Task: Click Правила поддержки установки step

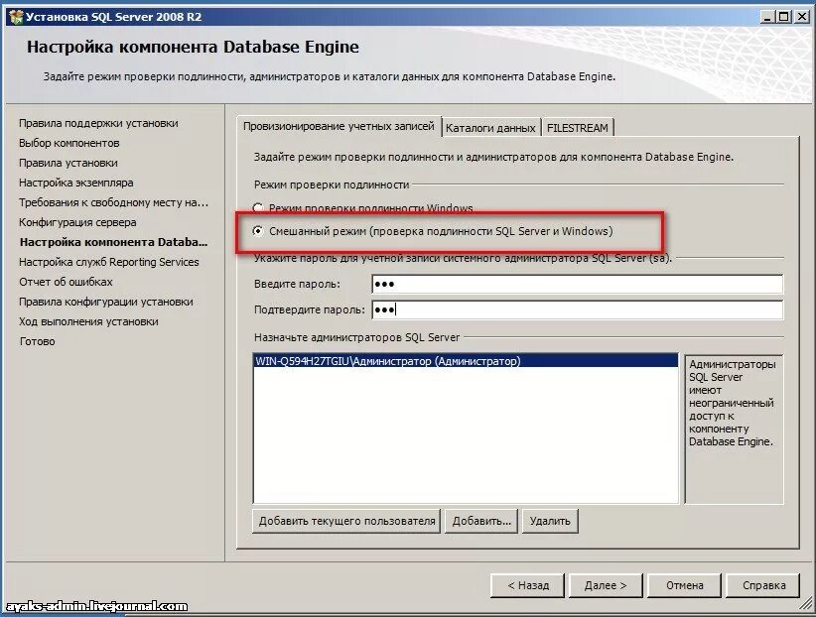Action: (x=98, y=123)
